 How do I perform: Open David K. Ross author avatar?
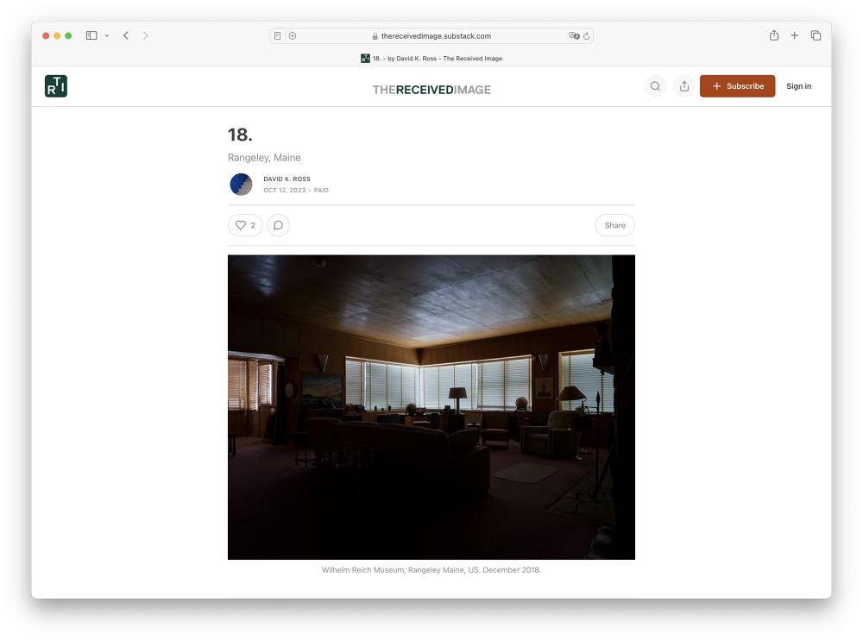click(241, 185)
